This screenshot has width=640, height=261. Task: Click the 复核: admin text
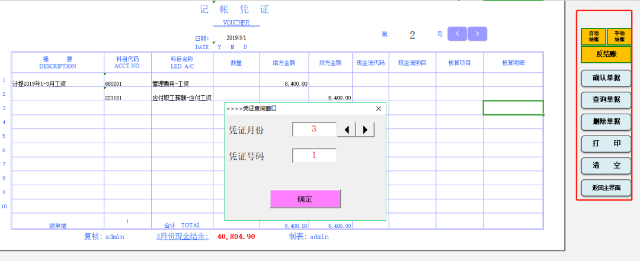coord(104,237)
